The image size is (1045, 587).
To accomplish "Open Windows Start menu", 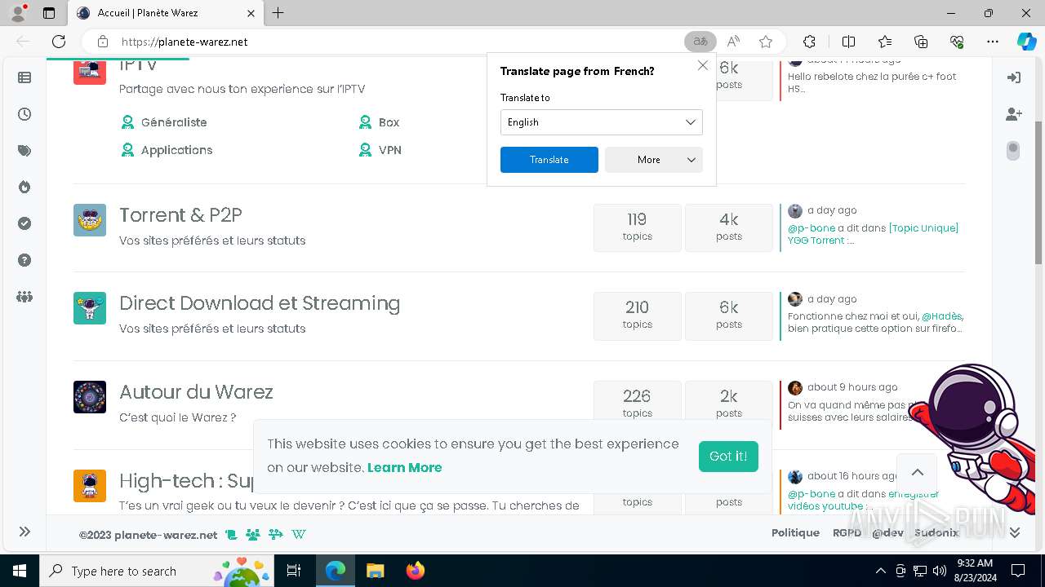I will [19, 571].
